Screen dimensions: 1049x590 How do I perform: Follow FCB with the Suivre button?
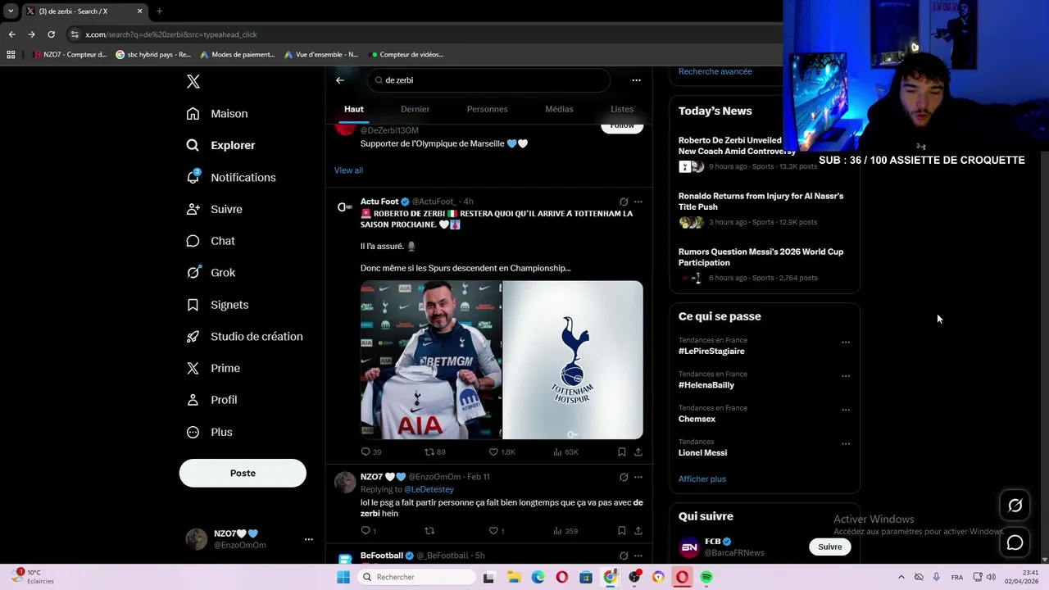tap(830, 547)
